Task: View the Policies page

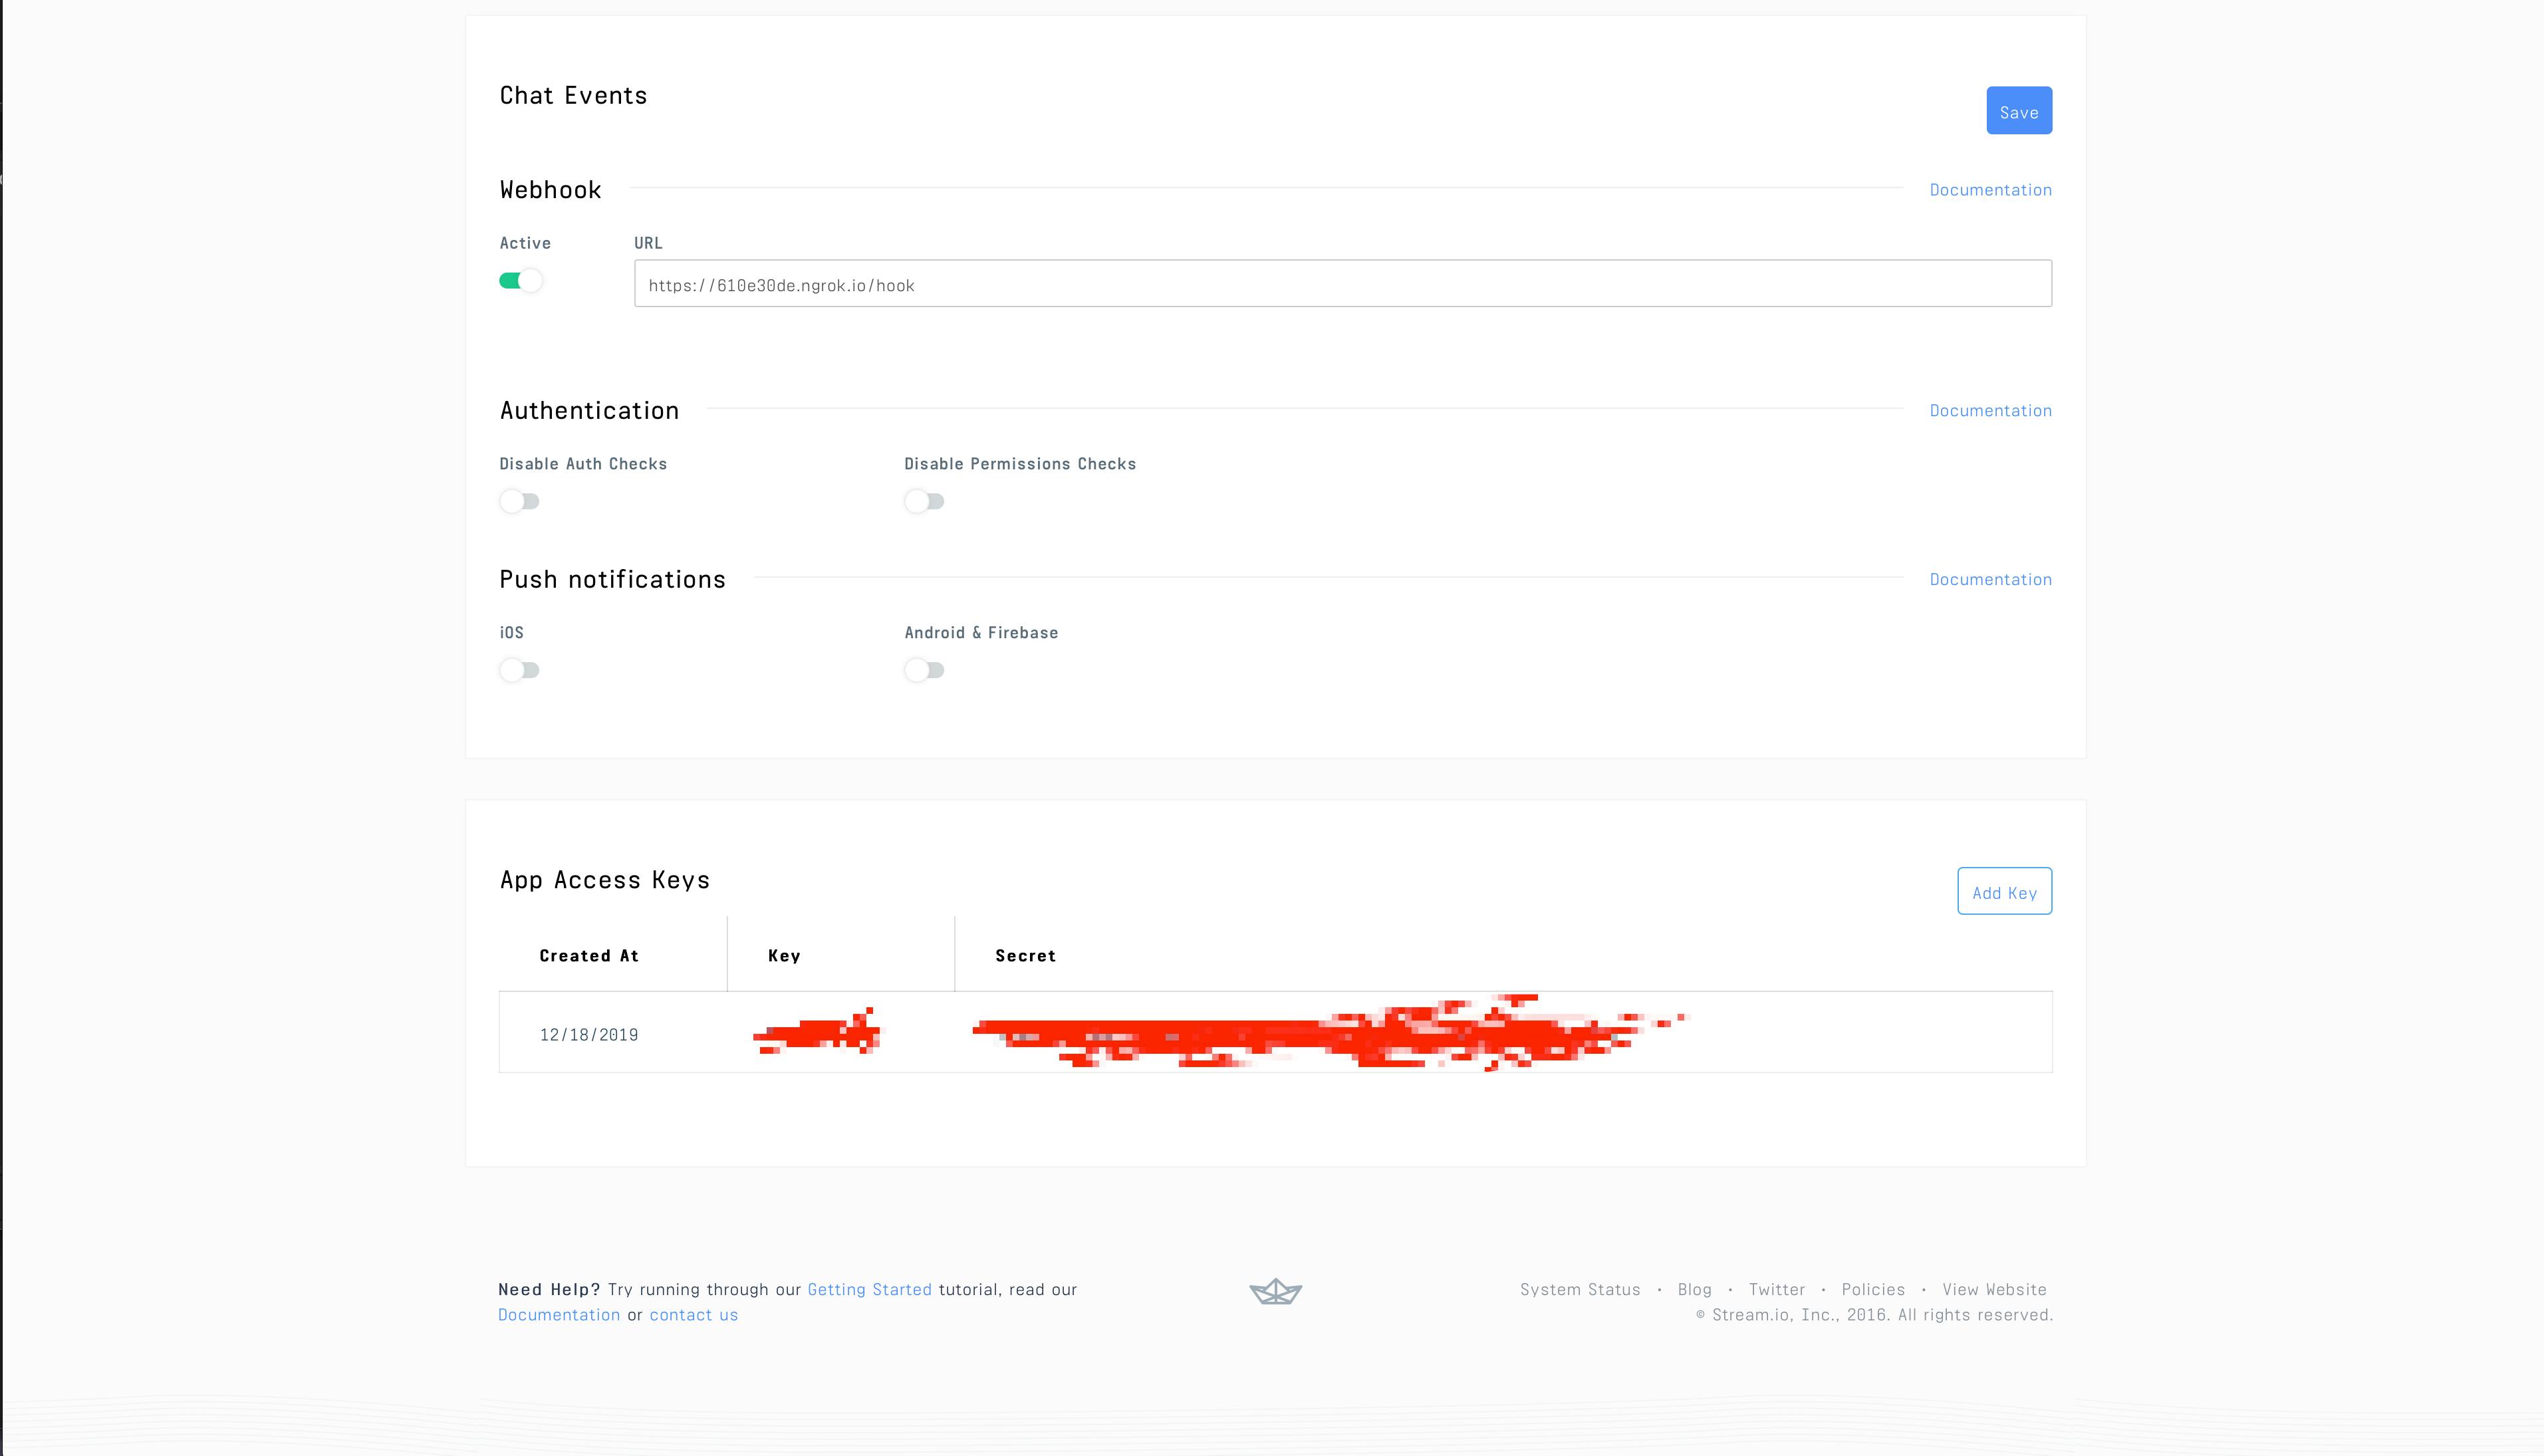Action: (1873, 1289)
